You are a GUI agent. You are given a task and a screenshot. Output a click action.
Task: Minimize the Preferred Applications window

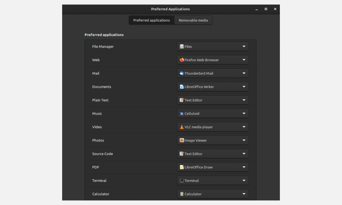pyautogui.click(x=256, y=9)
